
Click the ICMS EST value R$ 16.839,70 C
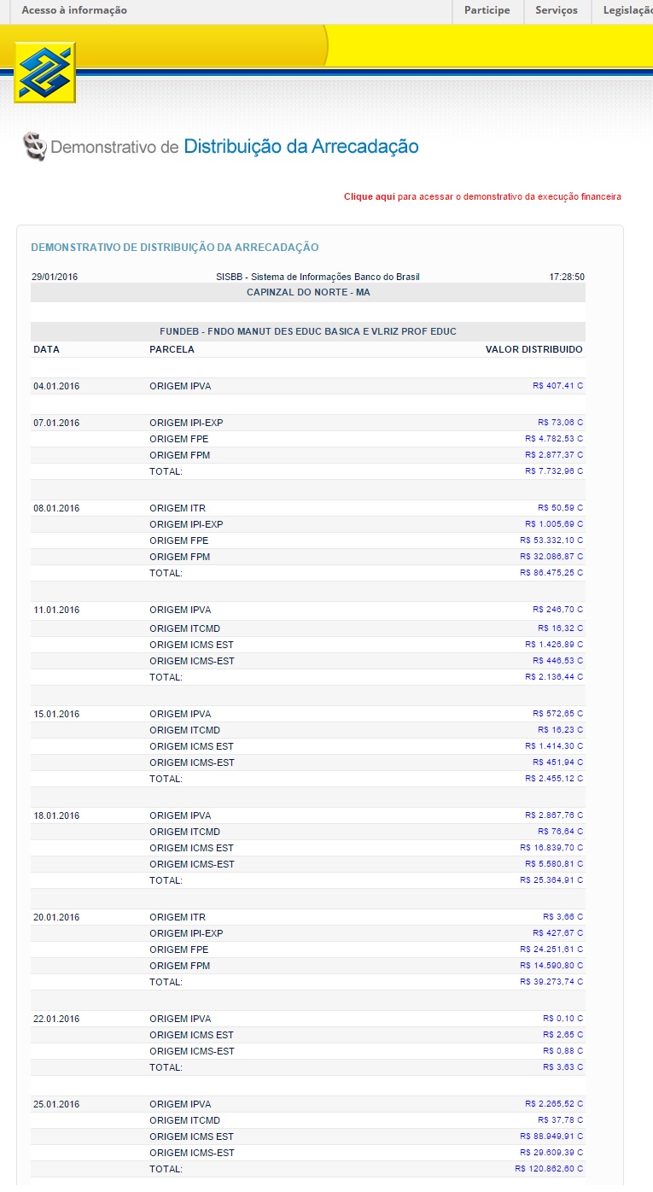point(551,848)
